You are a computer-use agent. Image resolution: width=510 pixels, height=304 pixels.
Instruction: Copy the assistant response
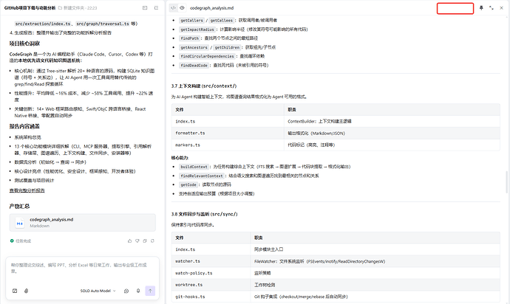click(x=145, y=241)
